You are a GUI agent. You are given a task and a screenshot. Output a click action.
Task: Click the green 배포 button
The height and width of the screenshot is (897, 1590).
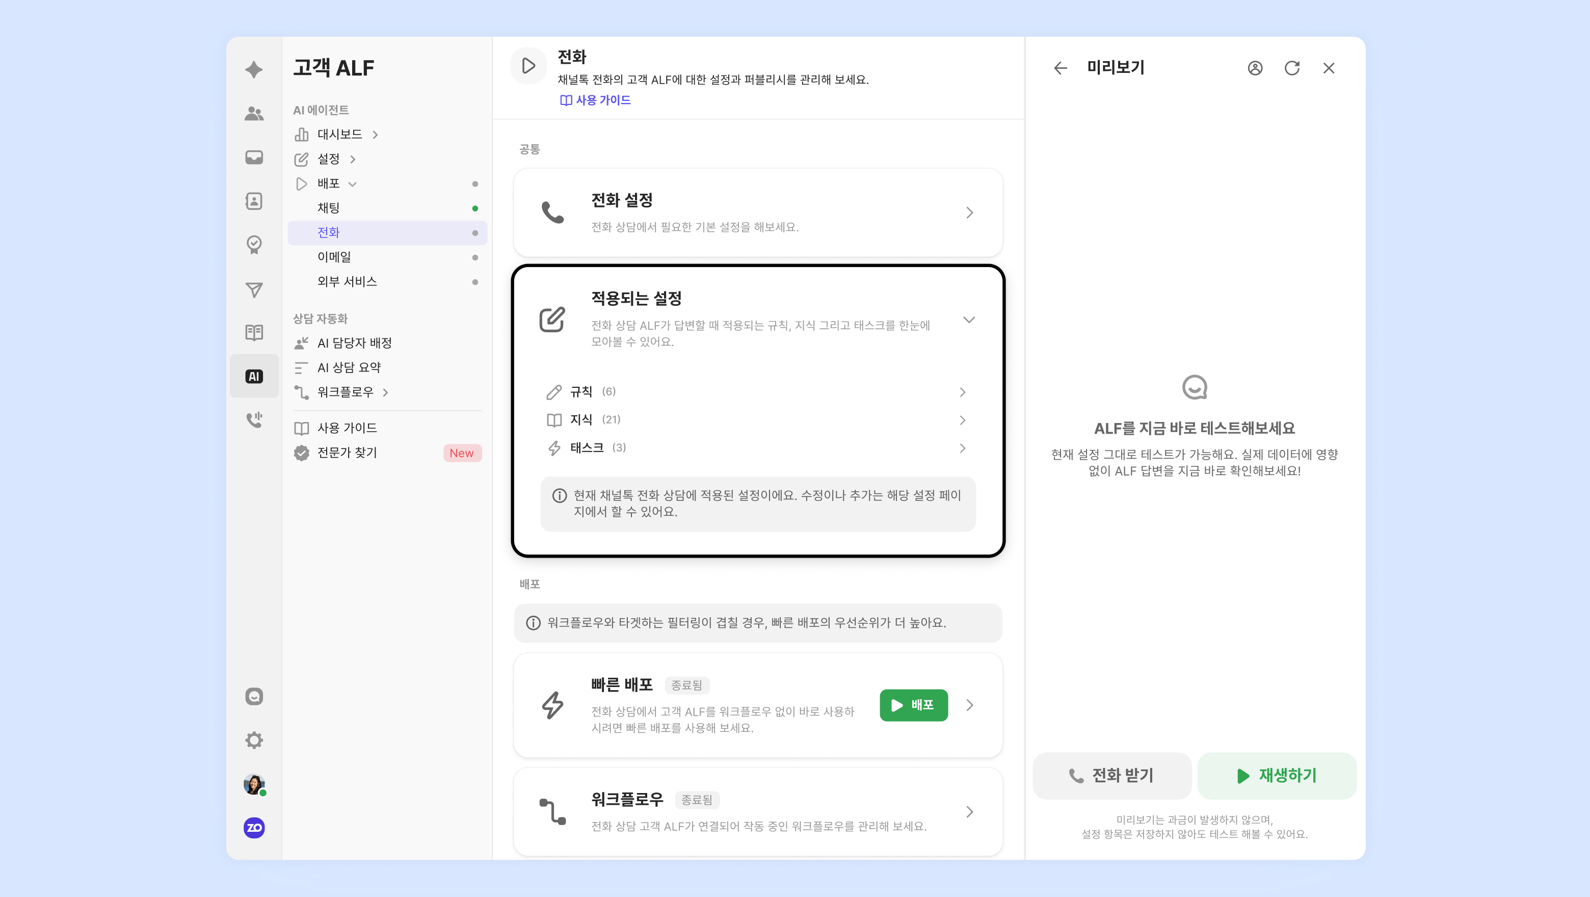[x=914, y=705]
